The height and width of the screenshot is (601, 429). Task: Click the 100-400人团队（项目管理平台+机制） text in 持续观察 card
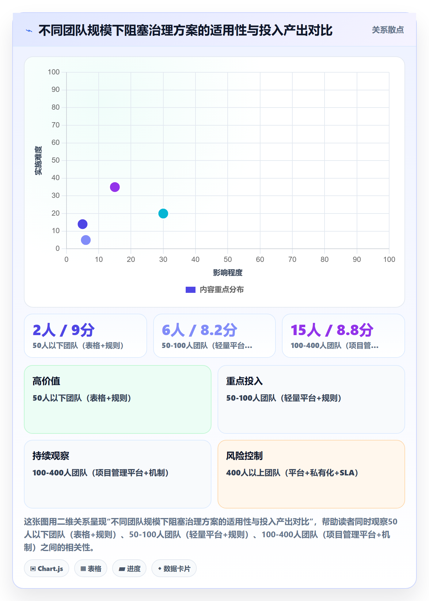[101, 473]
